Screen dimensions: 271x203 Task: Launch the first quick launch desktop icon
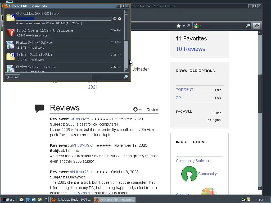[x=22, y=200]
